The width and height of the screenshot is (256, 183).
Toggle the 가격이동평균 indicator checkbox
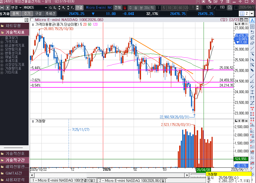(32, 24)
